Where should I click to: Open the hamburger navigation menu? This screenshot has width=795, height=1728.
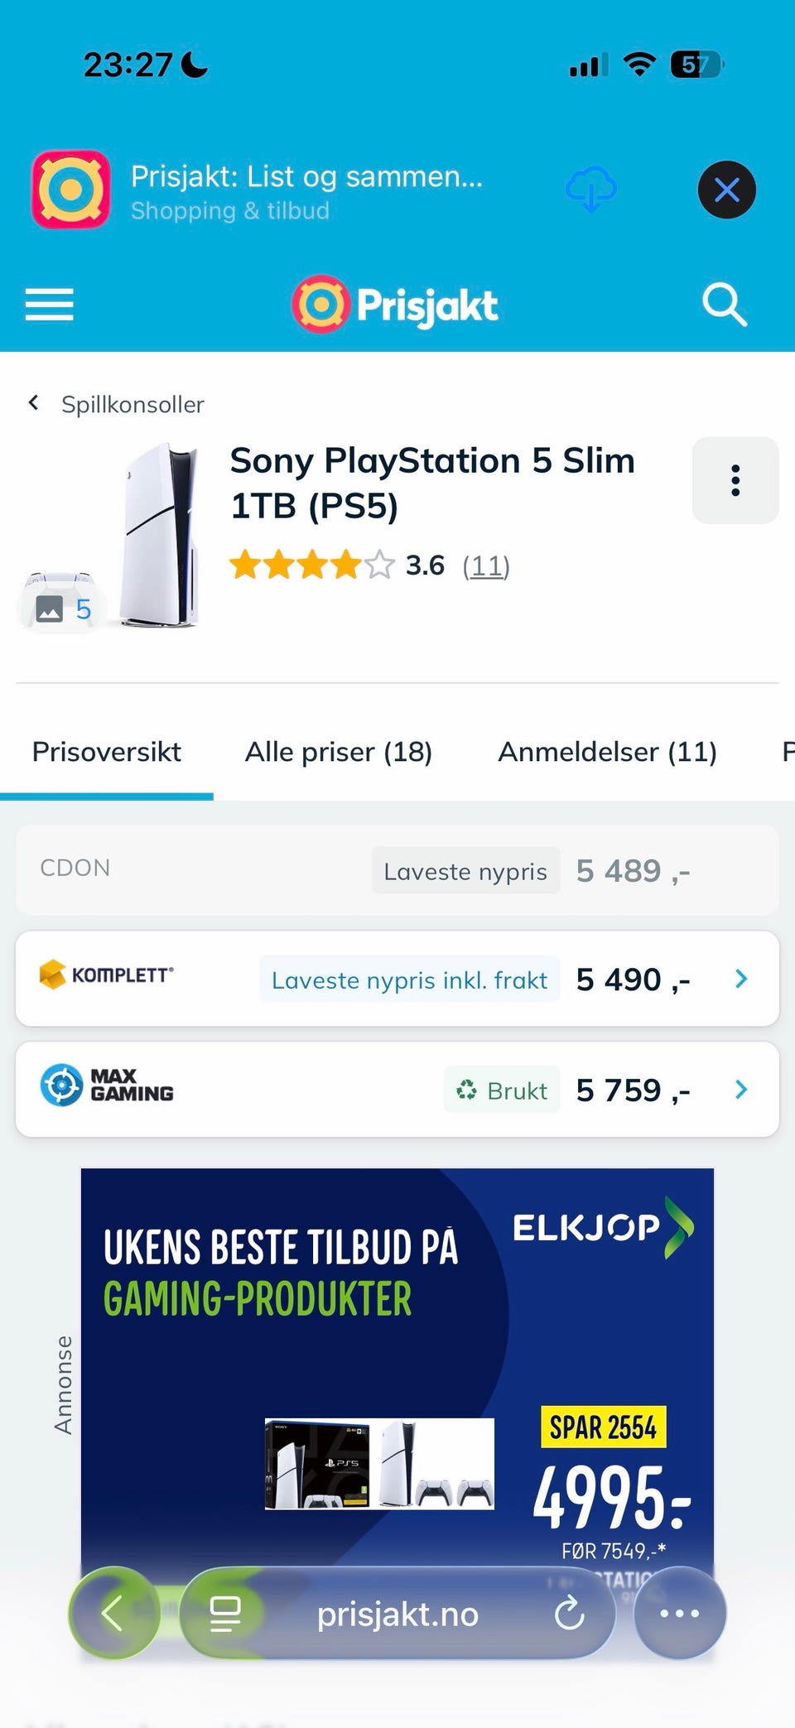tap(49, 305)
